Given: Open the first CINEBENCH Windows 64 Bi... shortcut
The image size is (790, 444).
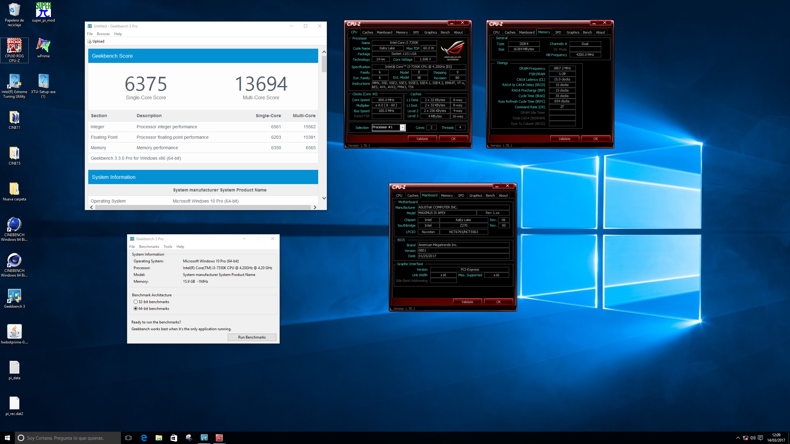Looking at the screenshot, I should 14,229.
